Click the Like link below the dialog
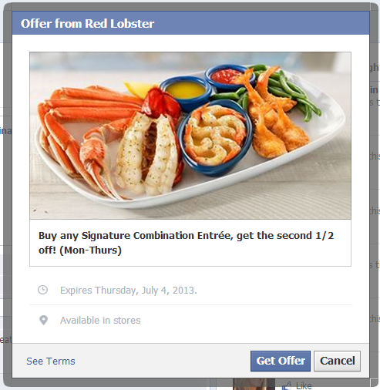 [304, 385]
